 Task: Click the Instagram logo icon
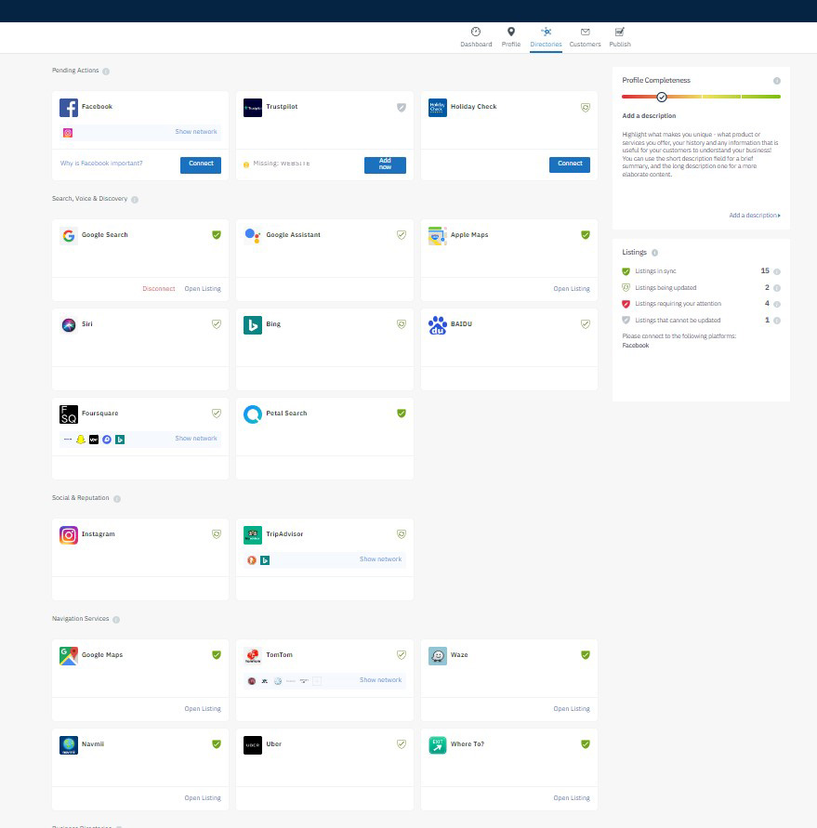coord(69,535)
